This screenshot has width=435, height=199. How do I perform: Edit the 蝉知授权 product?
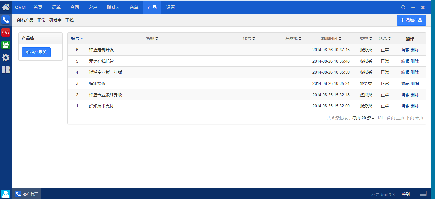[x=405, y=83]
